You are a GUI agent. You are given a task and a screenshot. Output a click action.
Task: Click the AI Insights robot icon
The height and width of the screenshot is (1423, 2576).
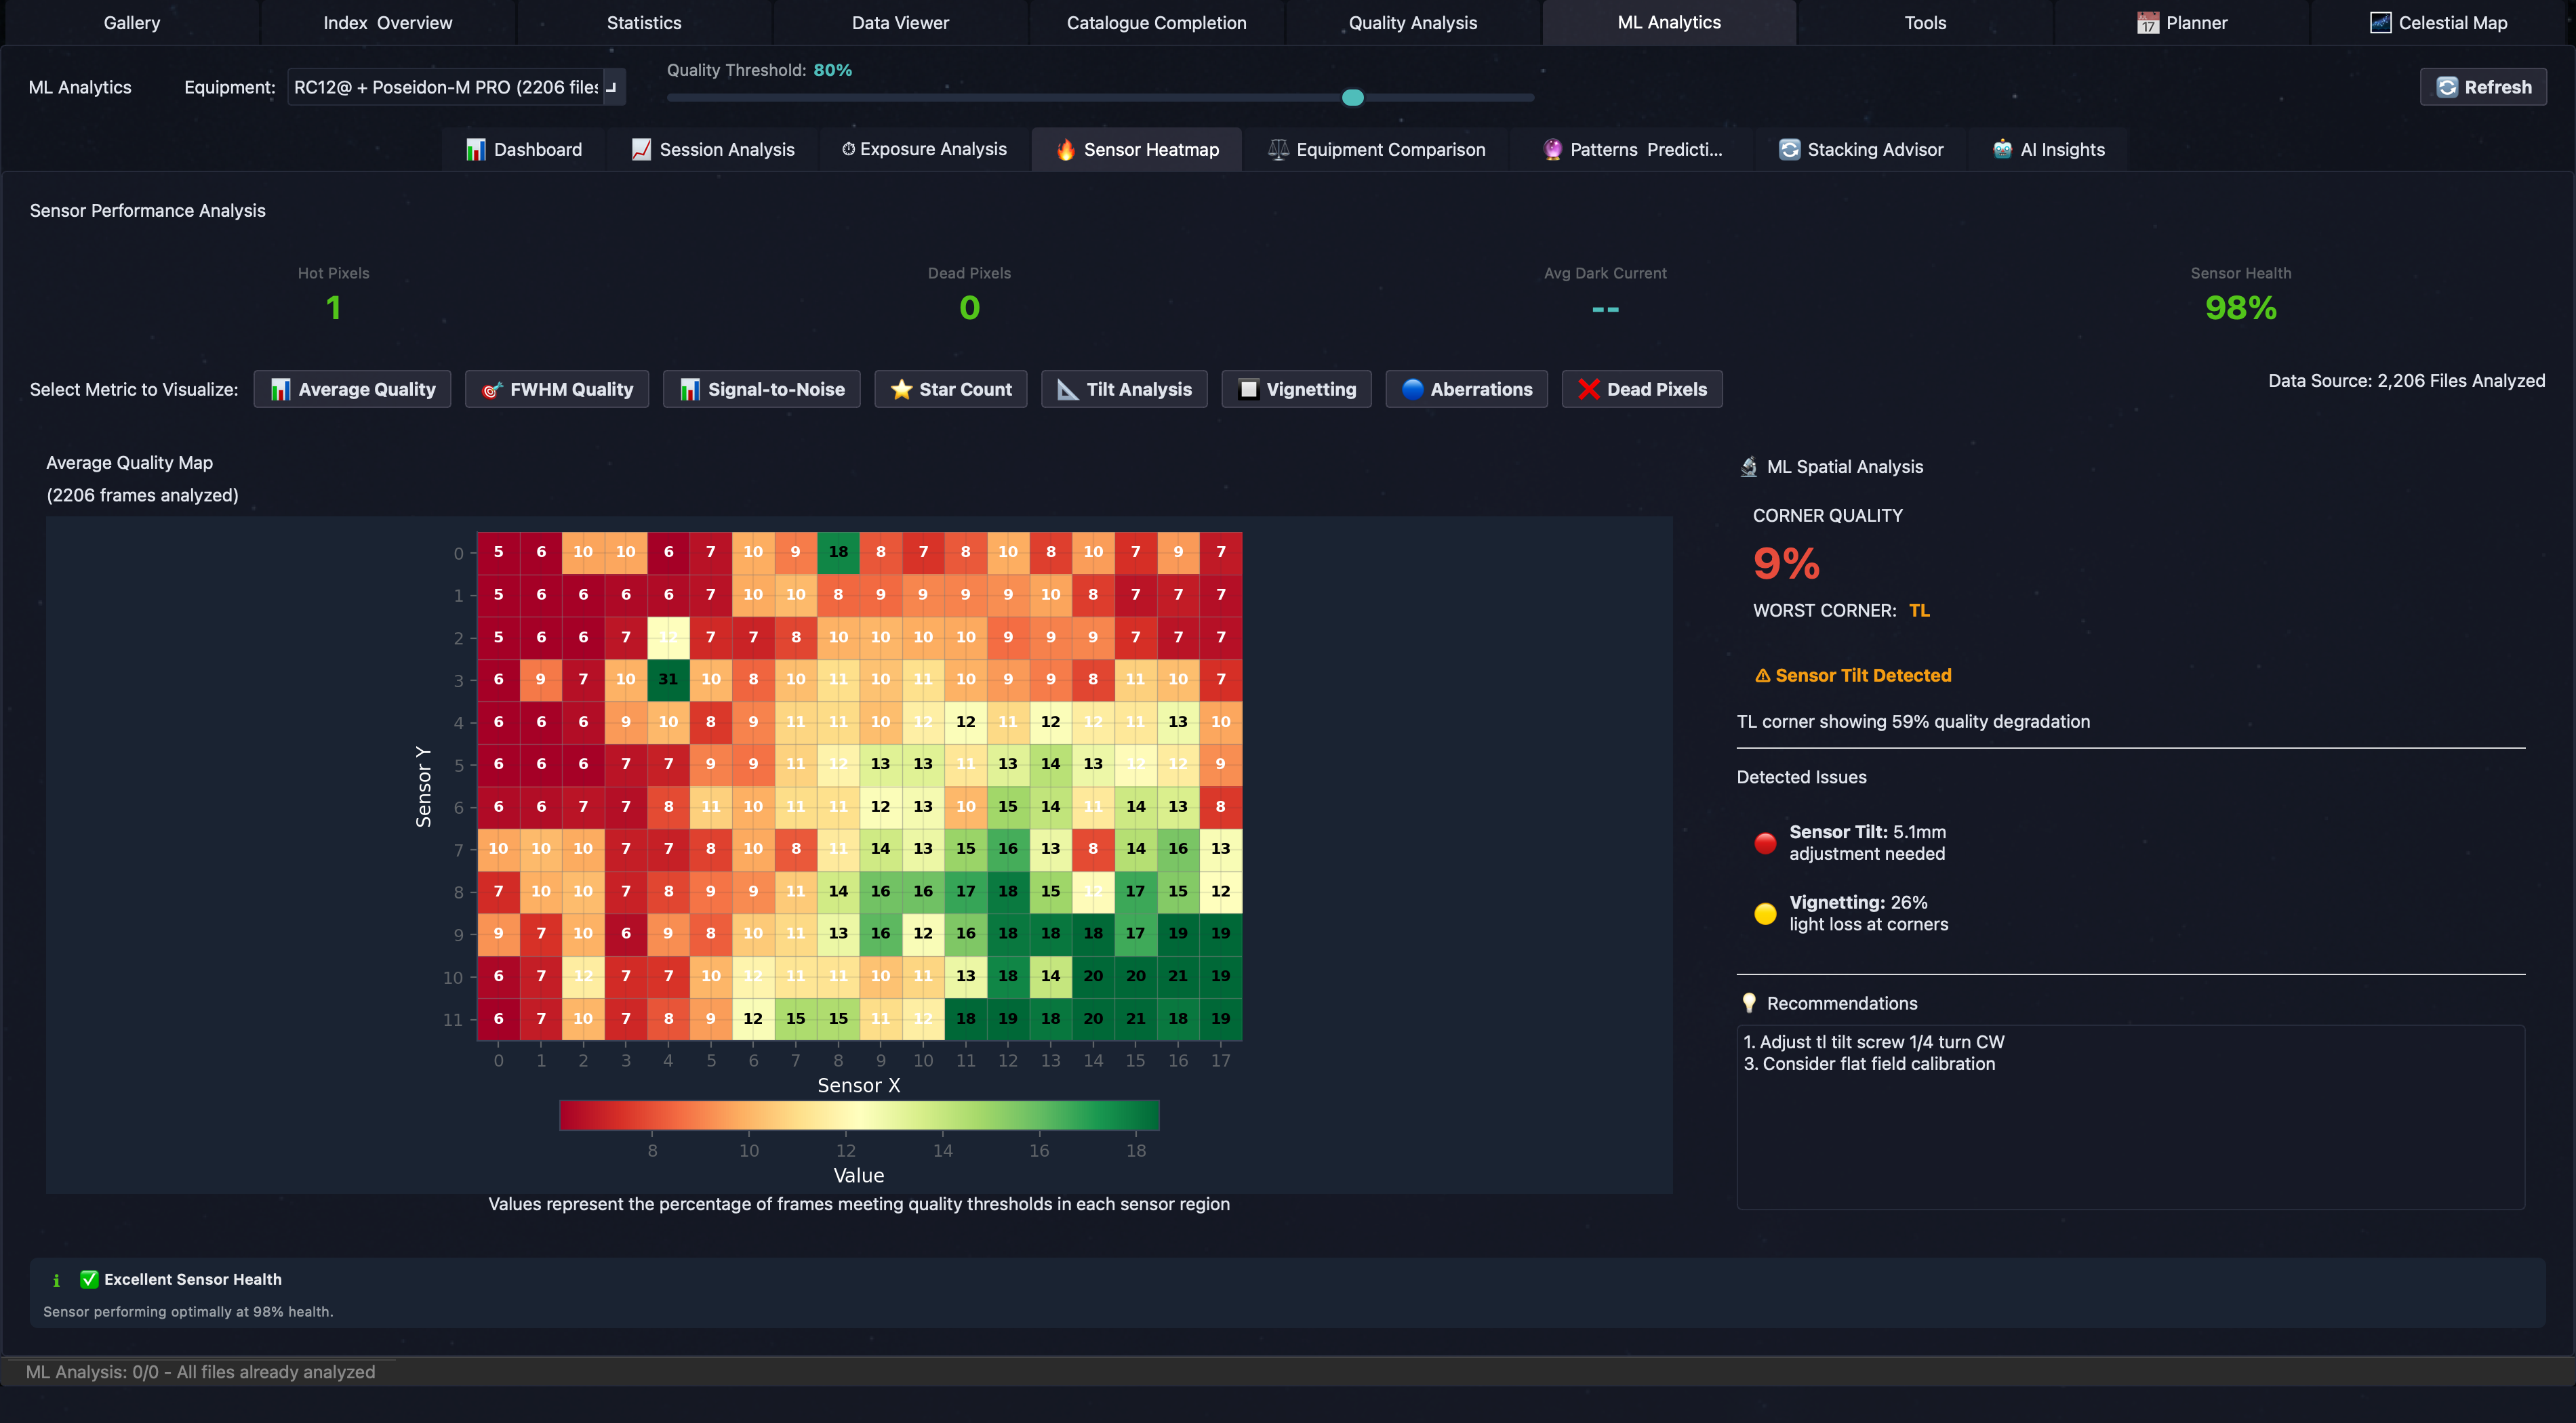coord(2002,150)
